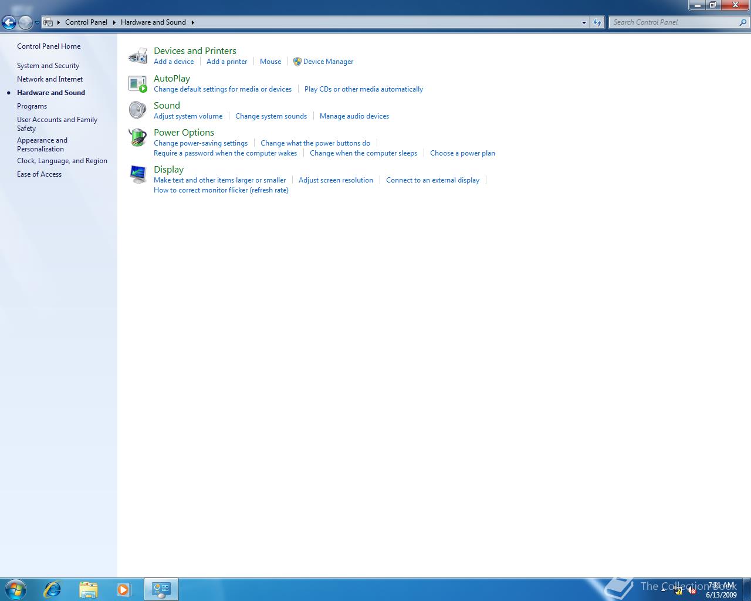This screenshot has width=751, height=601.
Task: Open Devices and Printers heading
Action: (x=195, y=51)
